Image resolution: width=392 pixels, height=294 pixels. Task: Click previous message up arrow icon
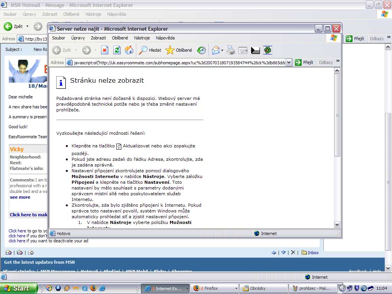point(274,253)
